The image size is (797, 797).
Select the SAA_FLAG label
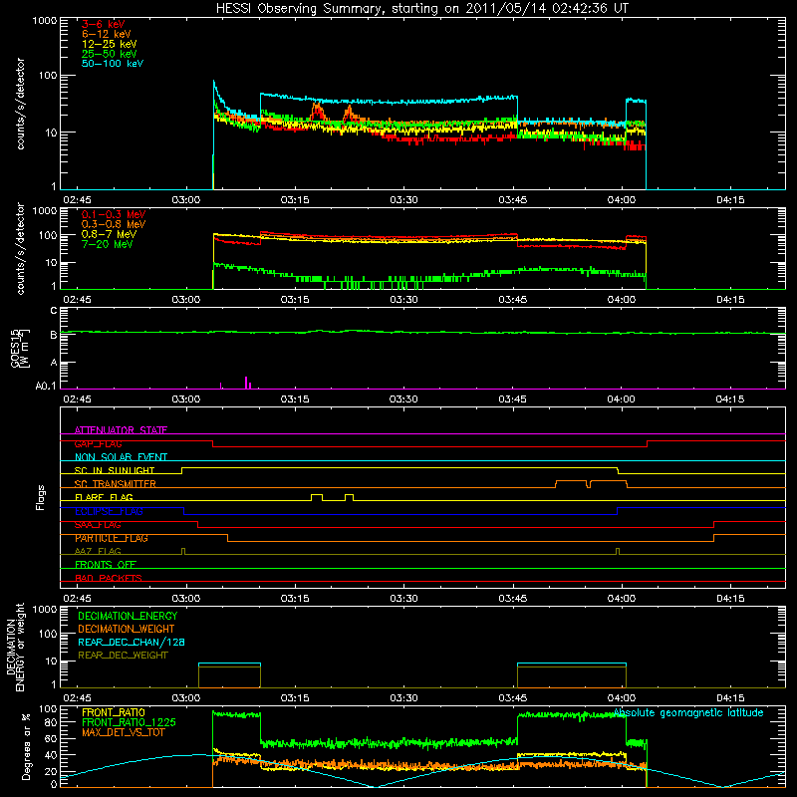pyautogui.click(x=98, y=525)
